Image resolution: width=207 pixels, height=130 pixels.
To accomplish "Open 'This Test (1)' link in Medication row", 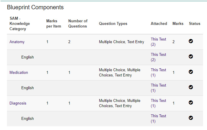I will pos(158,73).
